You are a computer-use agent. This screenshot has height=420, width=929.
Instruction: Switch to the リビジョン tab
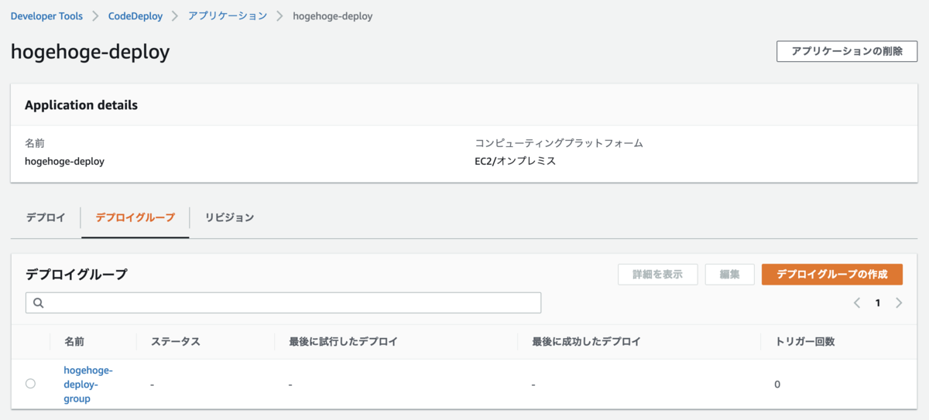click(229, 217)
